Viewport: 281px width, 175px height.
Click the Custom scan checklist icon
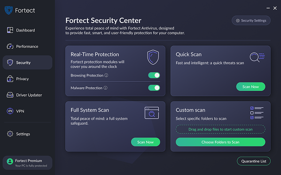pyautogui.click(x=257, y=113)
